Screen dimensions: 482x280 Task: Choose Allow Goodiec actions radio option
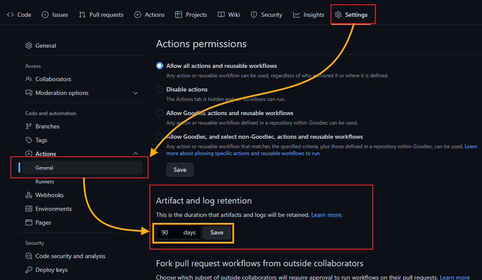(160, 113)
